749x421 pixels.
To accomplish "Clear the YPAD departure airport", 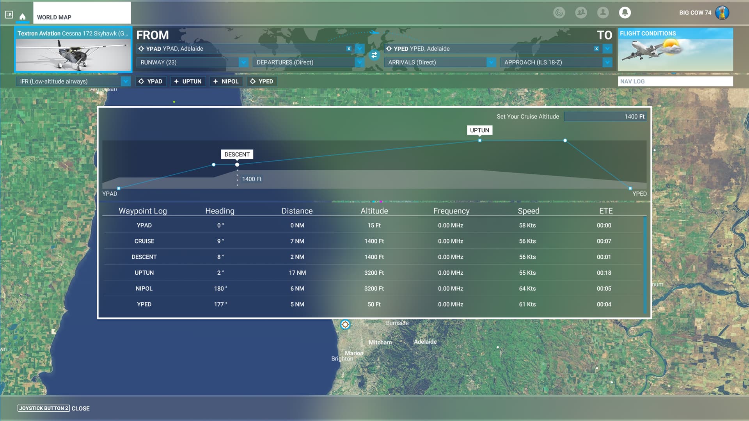I will point(349,49).
